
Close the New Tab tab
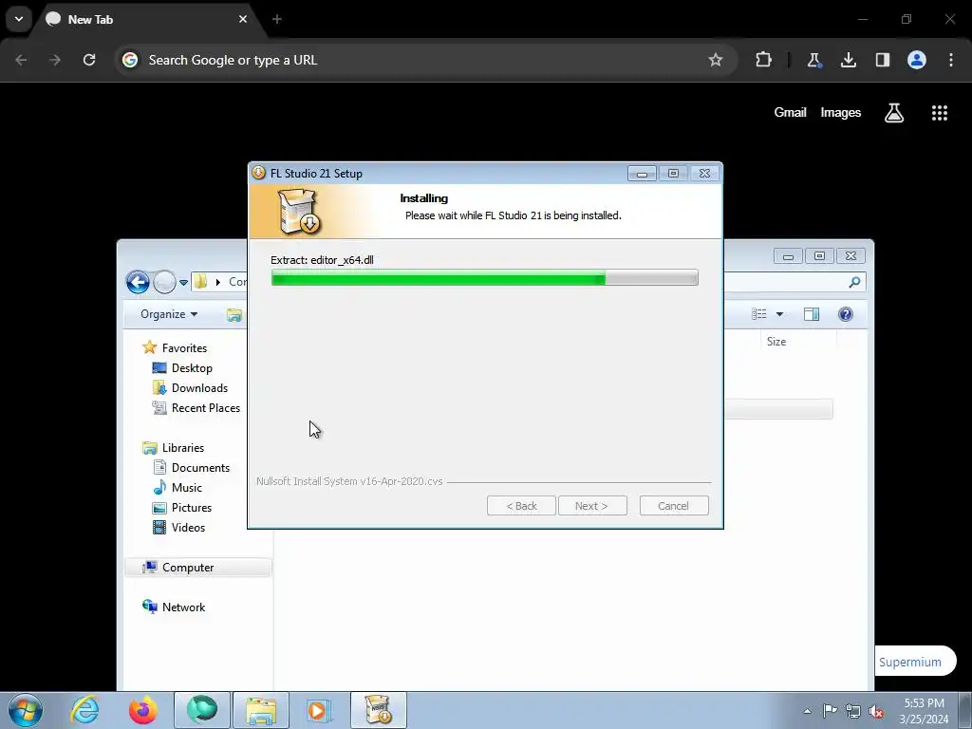coord(243,19)
